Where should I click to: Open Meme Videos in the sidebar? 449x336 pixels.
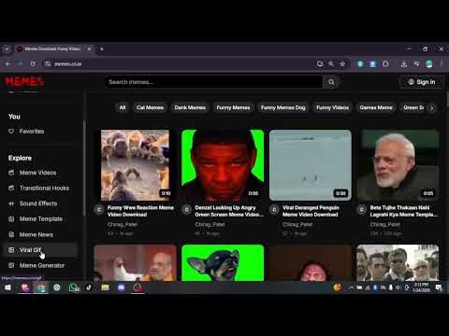pyautogui.click(x=40, y=173)
